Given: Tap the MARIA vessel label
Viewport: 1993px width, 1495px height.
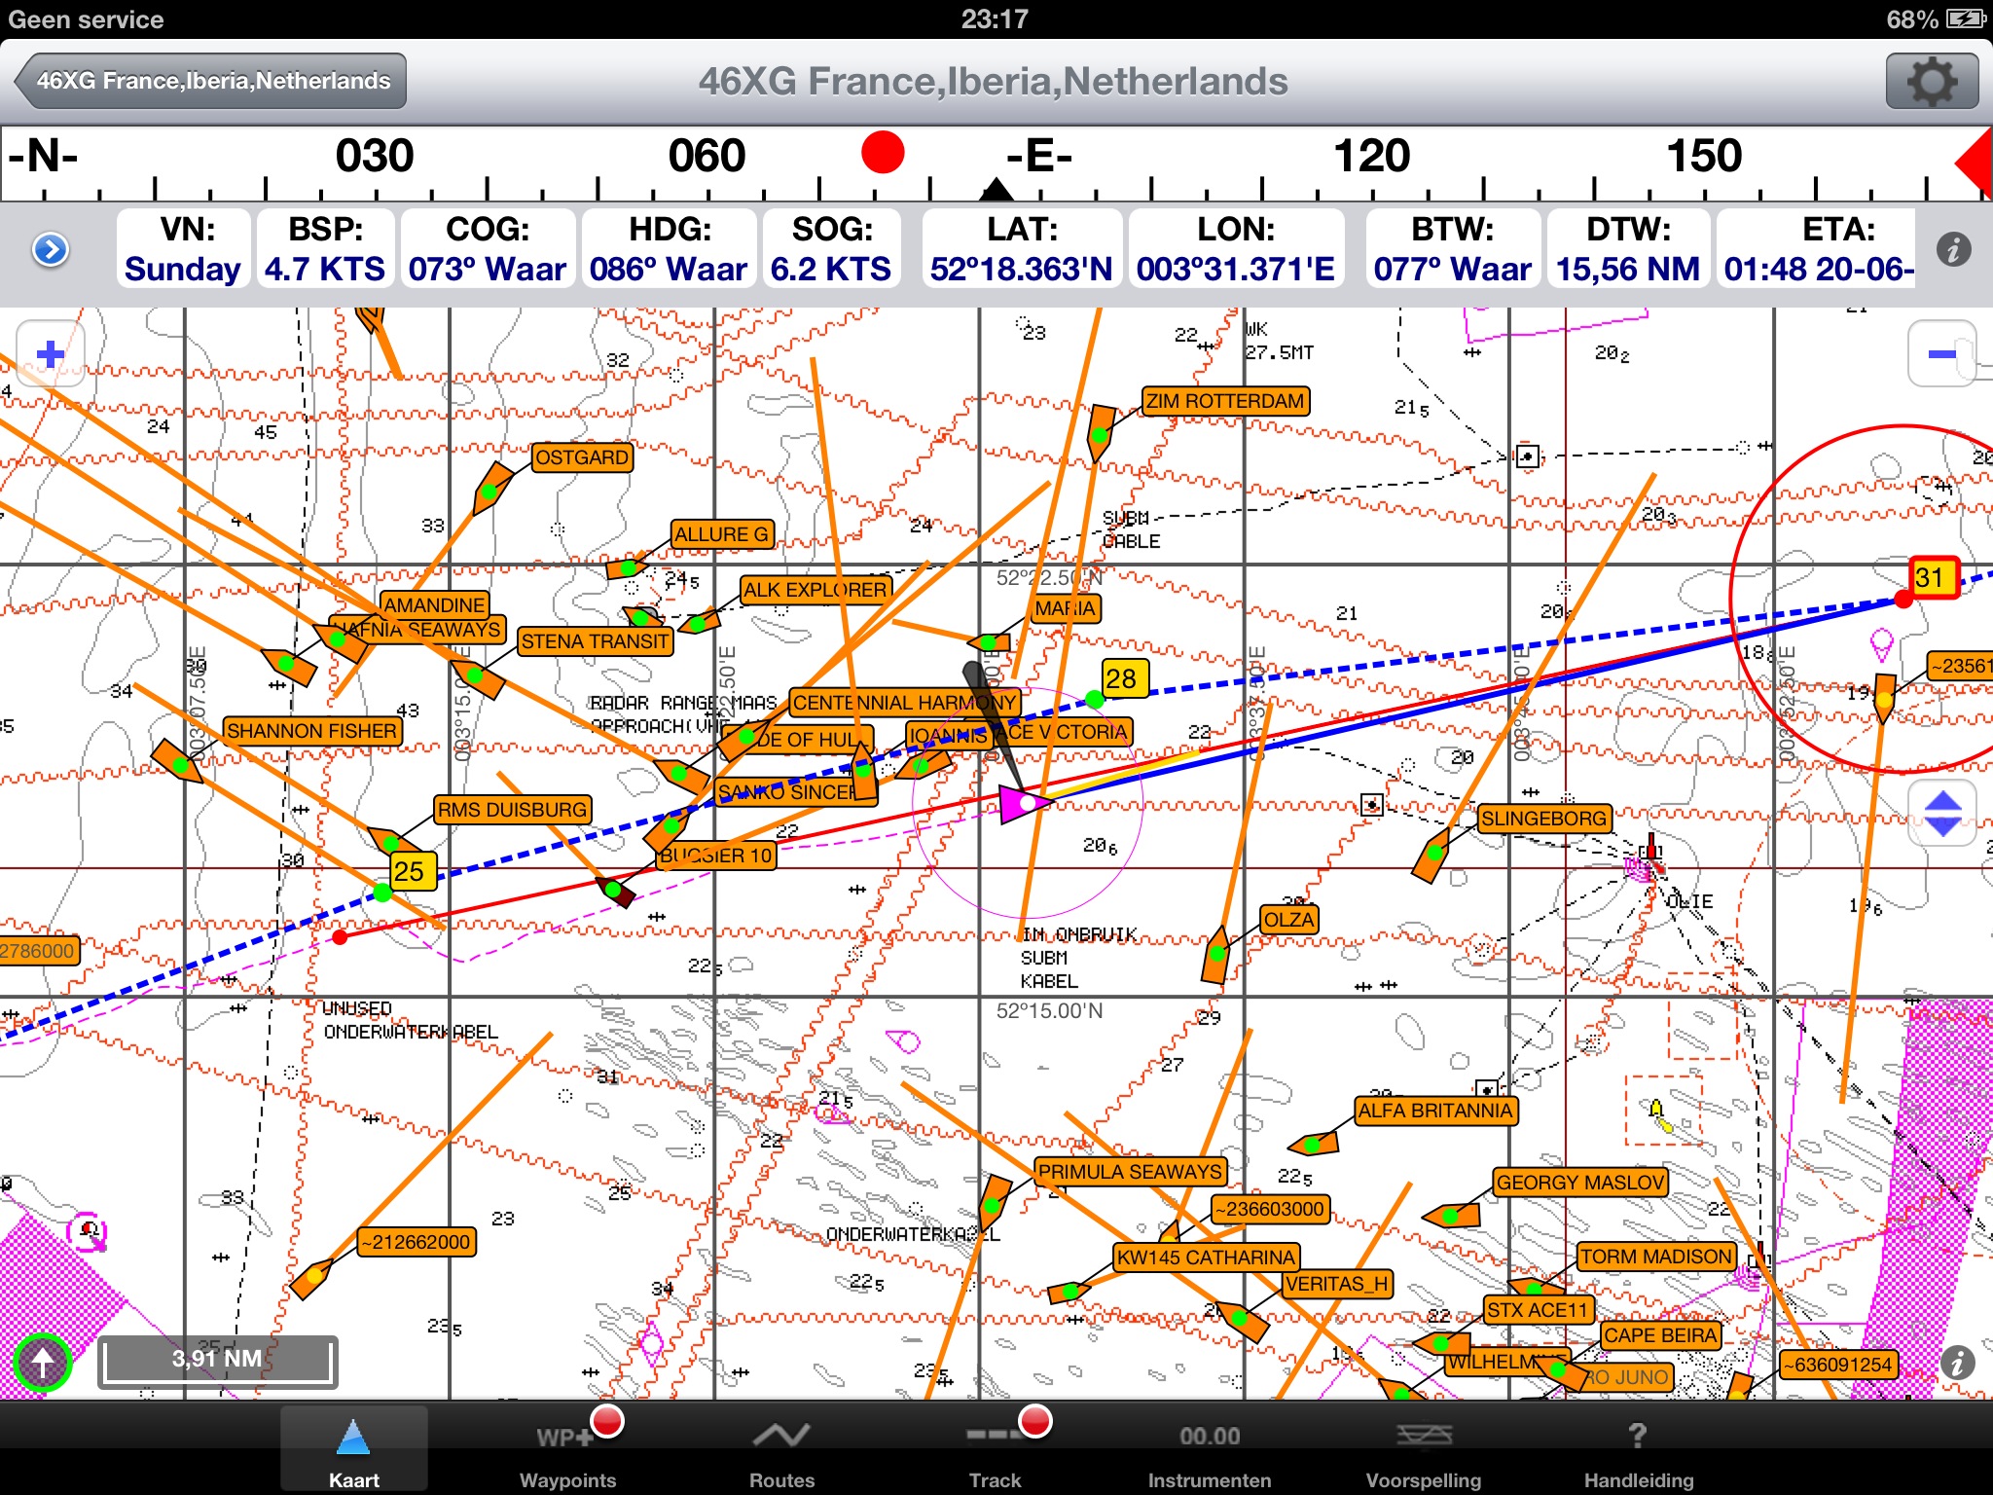Looking at the screenshot, I should tap(1067, 609).
